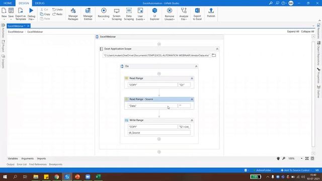Screen dimensions: 322x181
Task: Publish the project
Action: coord(211,12)
